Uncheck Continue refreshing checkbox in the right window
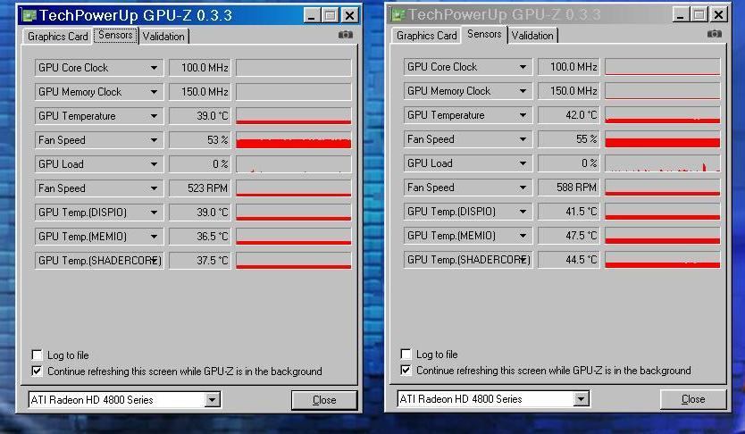 (x=406, y=370)
